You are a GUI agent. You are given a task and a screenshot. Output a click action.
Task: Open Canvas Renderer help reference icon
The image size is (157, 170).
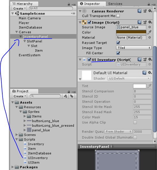[139, 11]
